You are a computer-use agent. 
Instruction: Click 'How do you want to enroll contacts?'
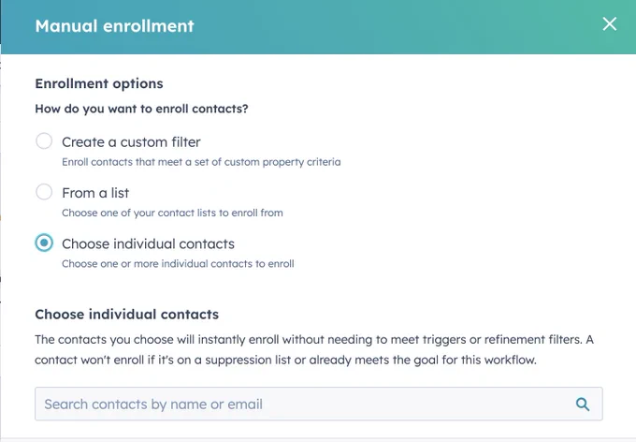tap(141, 109)
